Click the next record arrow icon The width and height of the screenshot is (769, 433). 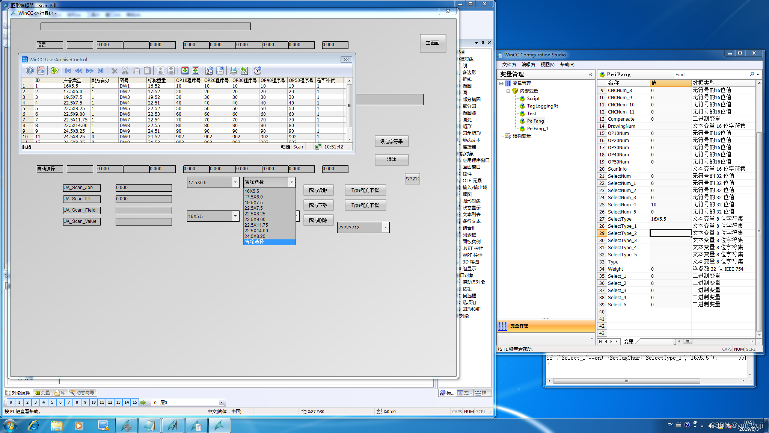pyautogui.click(x=89, y=71)
